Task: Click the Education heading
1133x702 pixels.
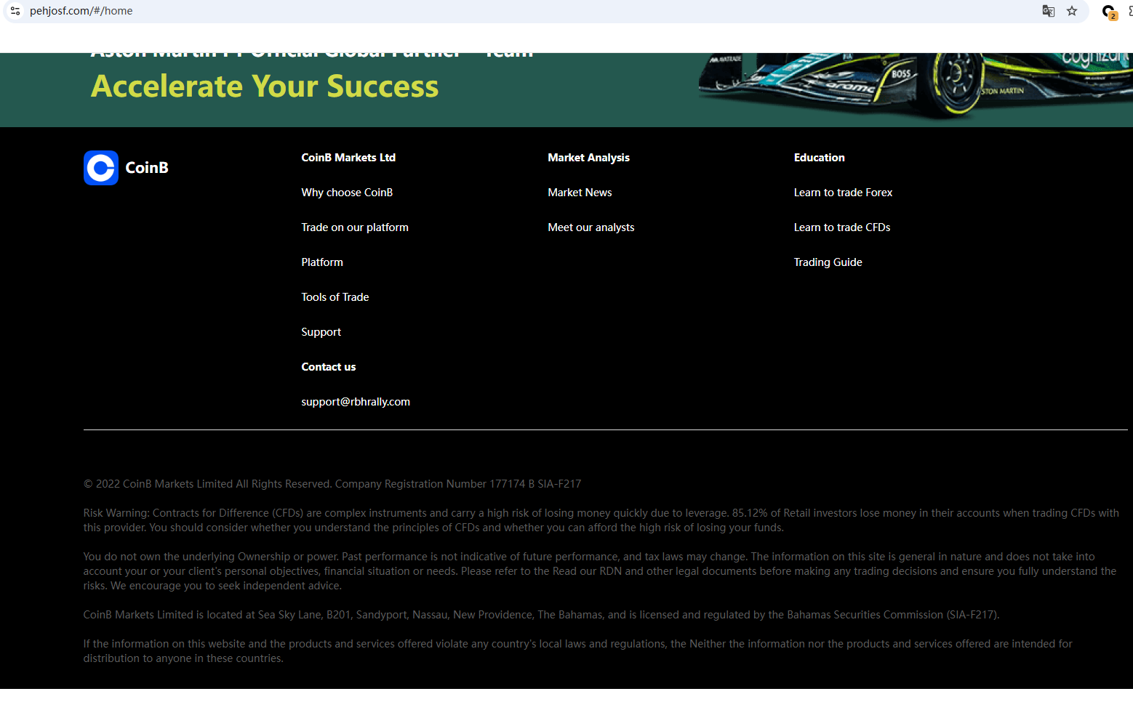Action: click(819, 158)
